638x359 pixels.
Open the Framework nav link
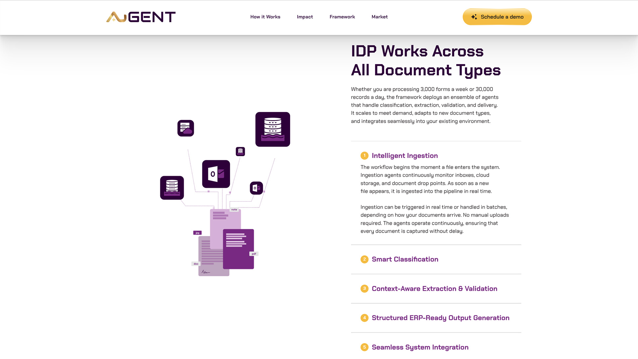click(342, 17)
